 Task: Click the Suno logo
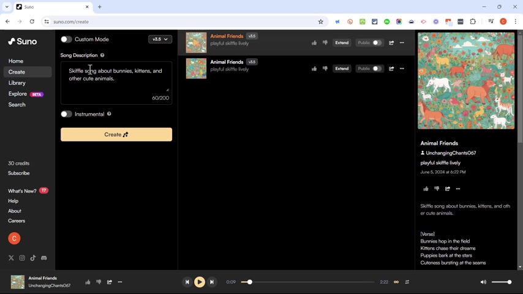[22, 42]
